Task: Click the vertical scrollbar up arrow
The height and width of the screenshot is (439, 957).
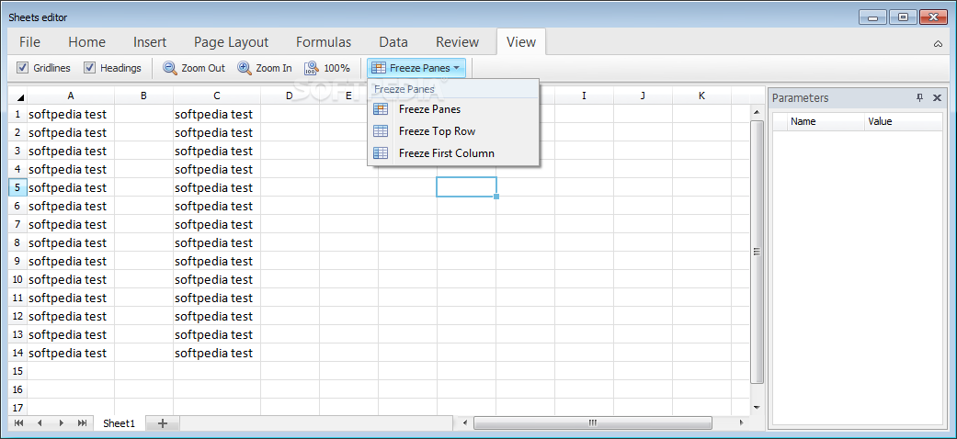Action: coord(757,112)
